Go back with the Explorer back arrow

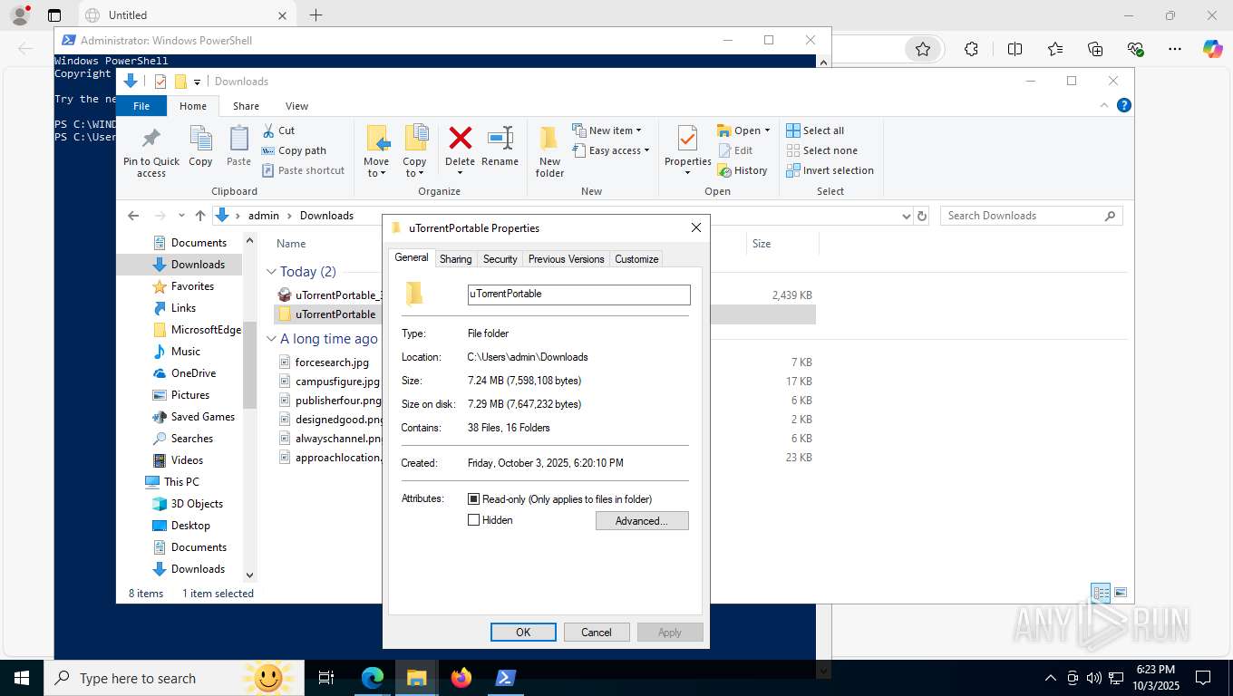coord(133,216)
